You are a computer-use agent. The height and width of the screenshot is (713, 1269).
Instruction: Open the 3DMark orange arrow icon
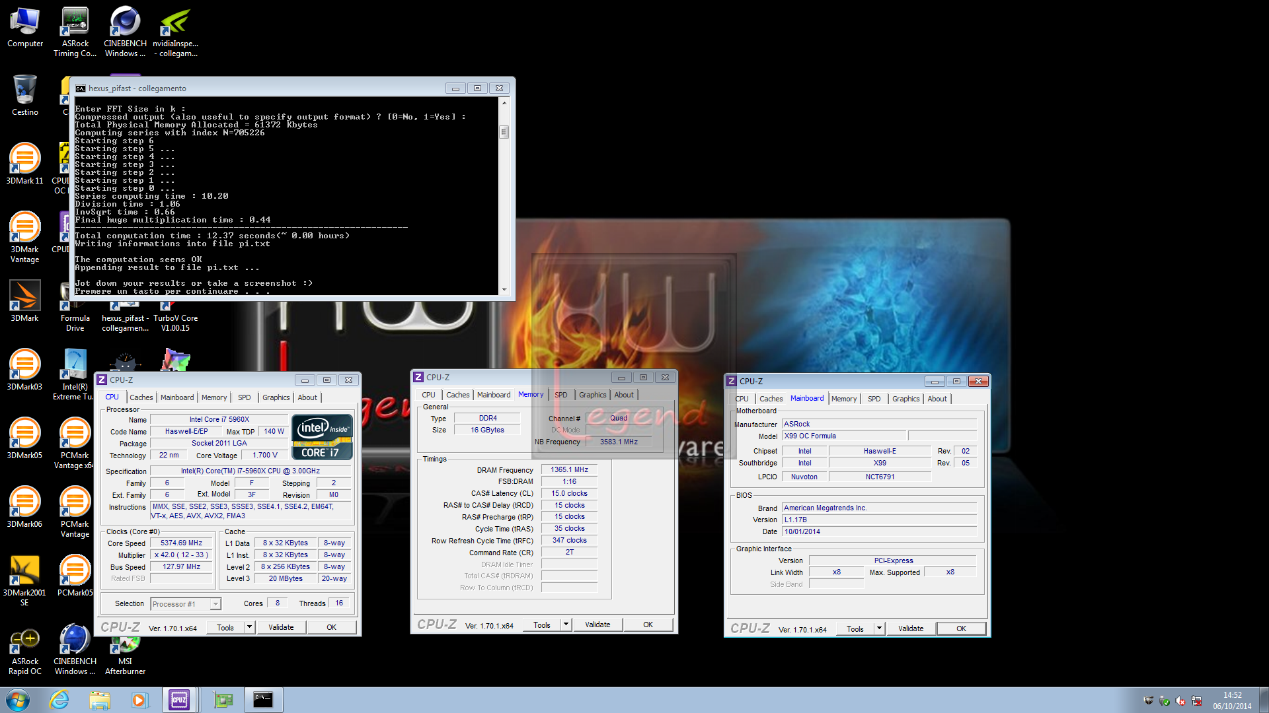25,301
